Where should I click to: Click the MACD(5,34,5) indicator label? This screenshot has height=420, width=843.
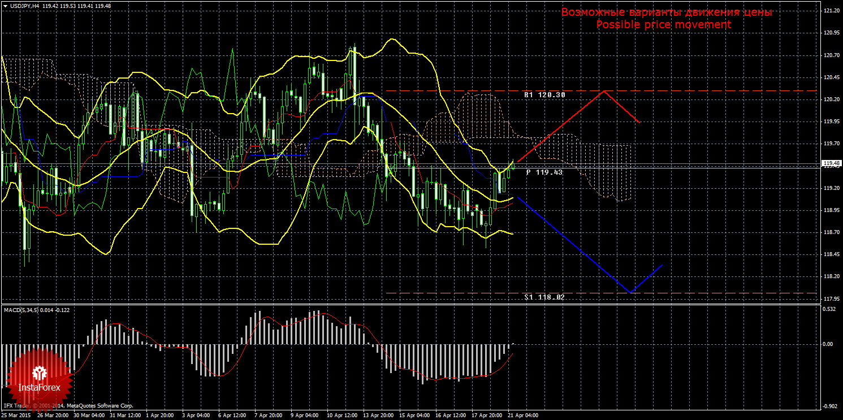point(21,310)
